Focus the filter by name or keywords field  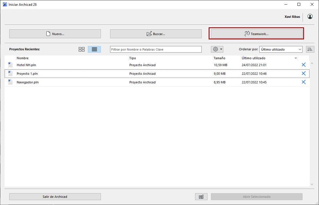(156, 49)
